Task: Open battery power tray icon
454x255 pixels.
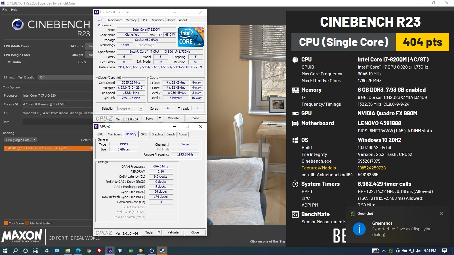Action: 405,251
